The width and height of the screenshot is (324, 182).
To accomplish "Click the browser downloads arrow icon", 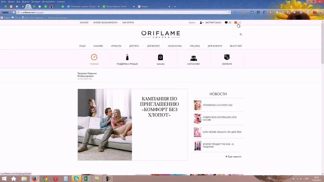I will tap(277, 12).
